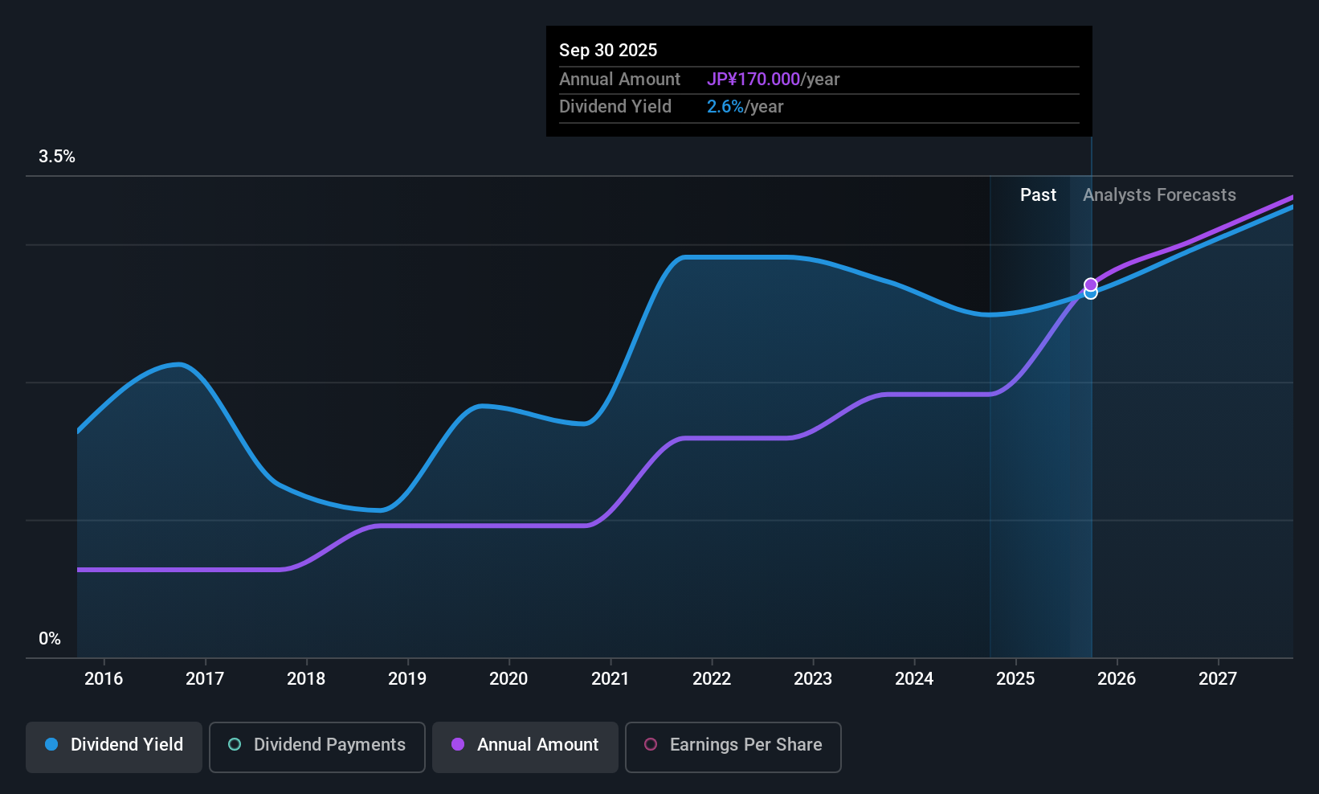Click the 2018 x-axis label
This screenshot has width=1319, height=794.
306,678
